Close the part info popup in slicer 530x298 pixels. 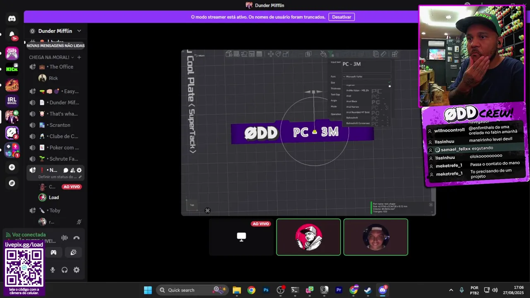[x=431, y=204]
